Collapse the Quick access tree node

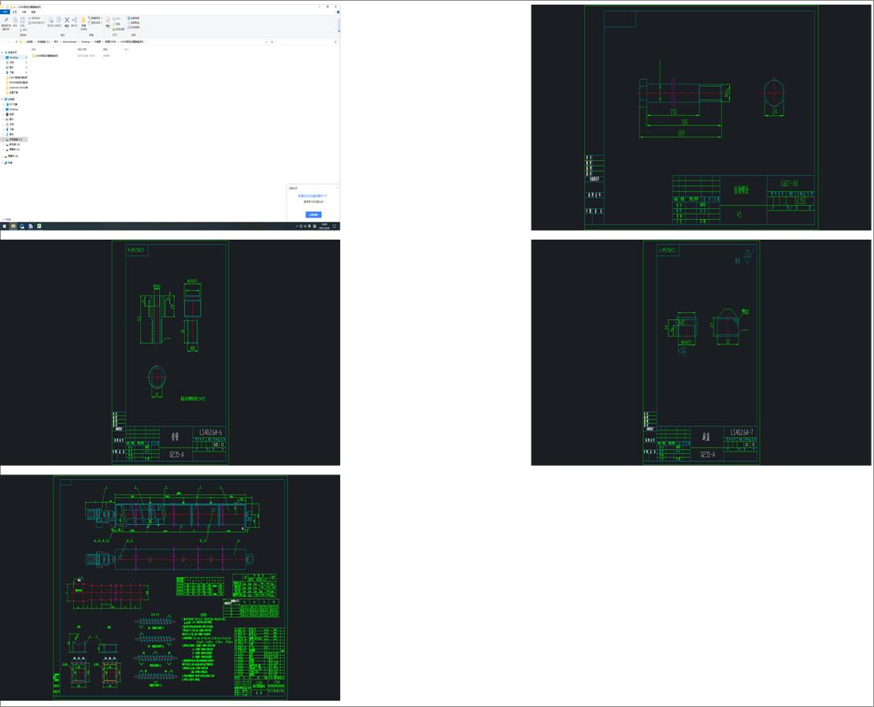(x=2, y=53)
